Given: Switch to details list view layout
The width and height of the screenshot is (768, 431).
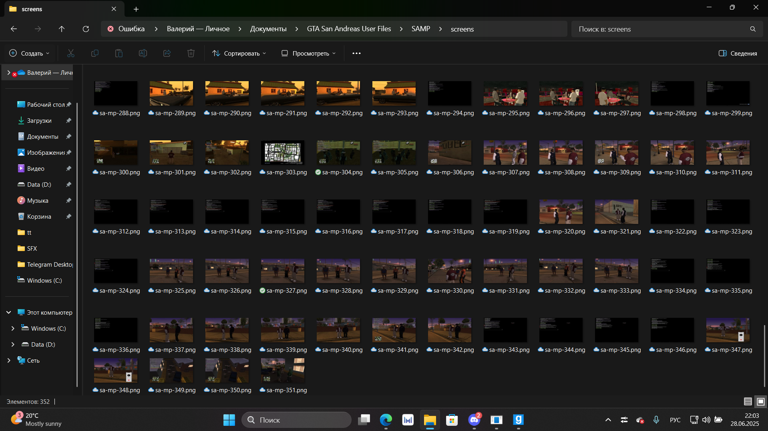Looking at the screenshot, I should pyautogui.click(x=748, y=401).
